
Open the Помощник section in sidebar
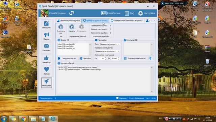coord(47,25)
